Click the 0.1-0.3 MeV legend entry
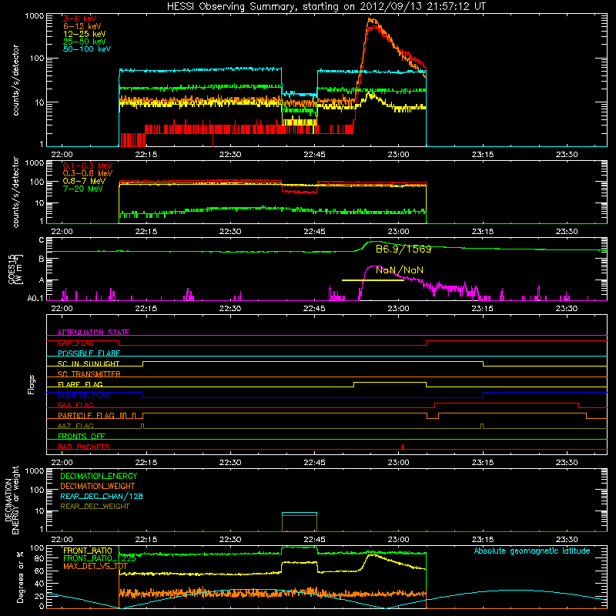The image size is (616, 616). coord(88,166)
